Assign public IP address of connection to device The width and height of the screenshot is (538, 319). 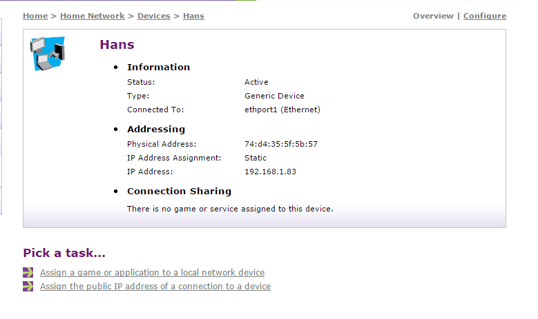pos(155,287)
